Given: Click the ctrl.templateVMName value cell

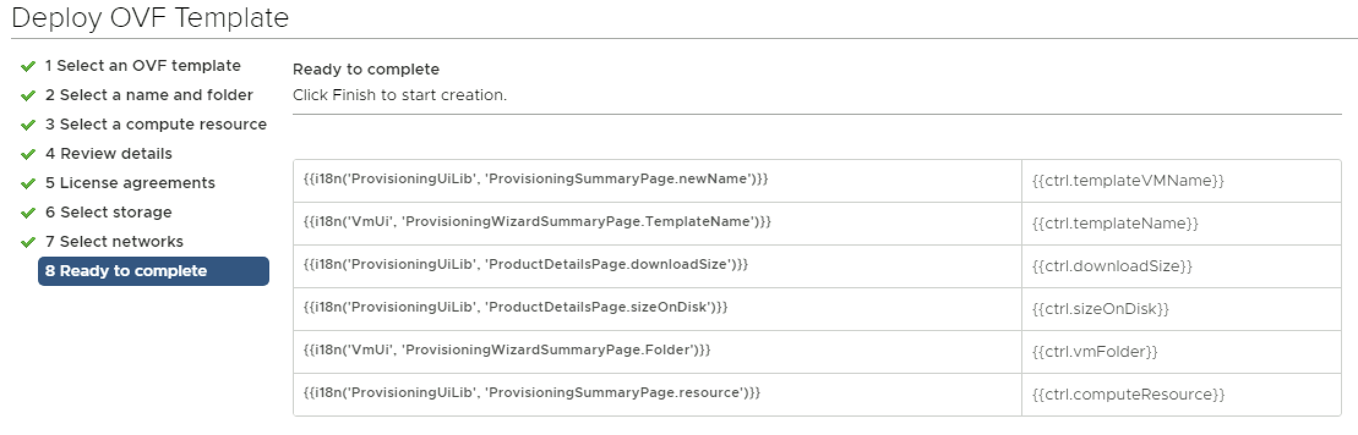Looking at the screenshot, I should pyautogui.click(x=1128, y=181).
